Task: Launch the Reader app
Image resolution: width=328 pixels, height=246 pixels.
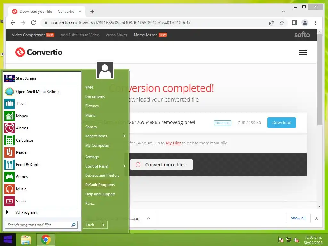Action: click(22, 152)
